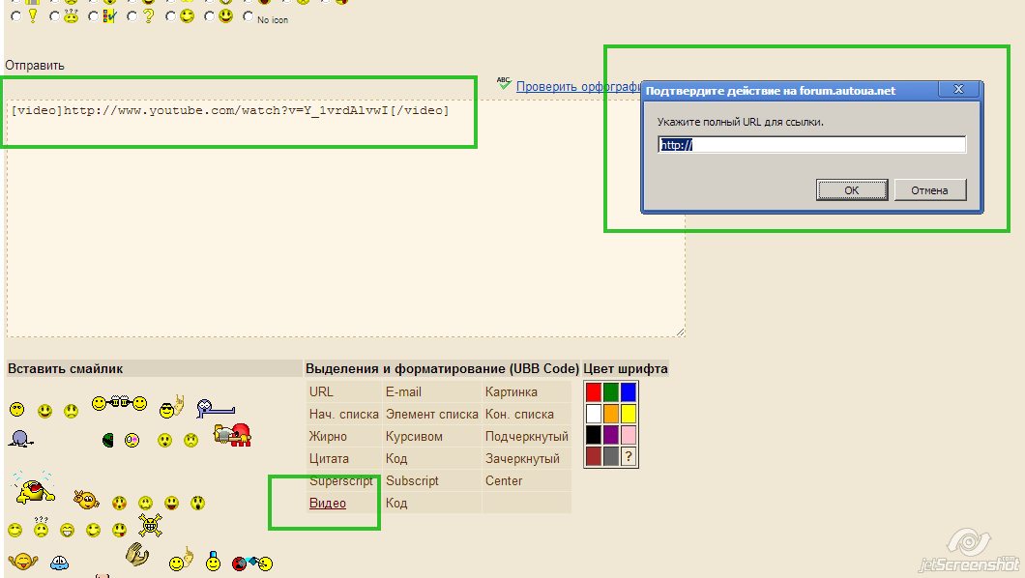
Task: Insert the two smileys clinking beer mugs
Action: point(119,403)
